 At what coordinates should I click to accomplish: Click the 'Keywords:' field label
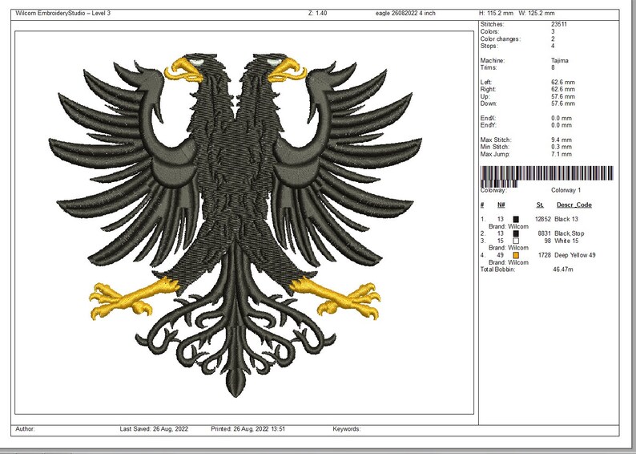(x=346, y=429)
